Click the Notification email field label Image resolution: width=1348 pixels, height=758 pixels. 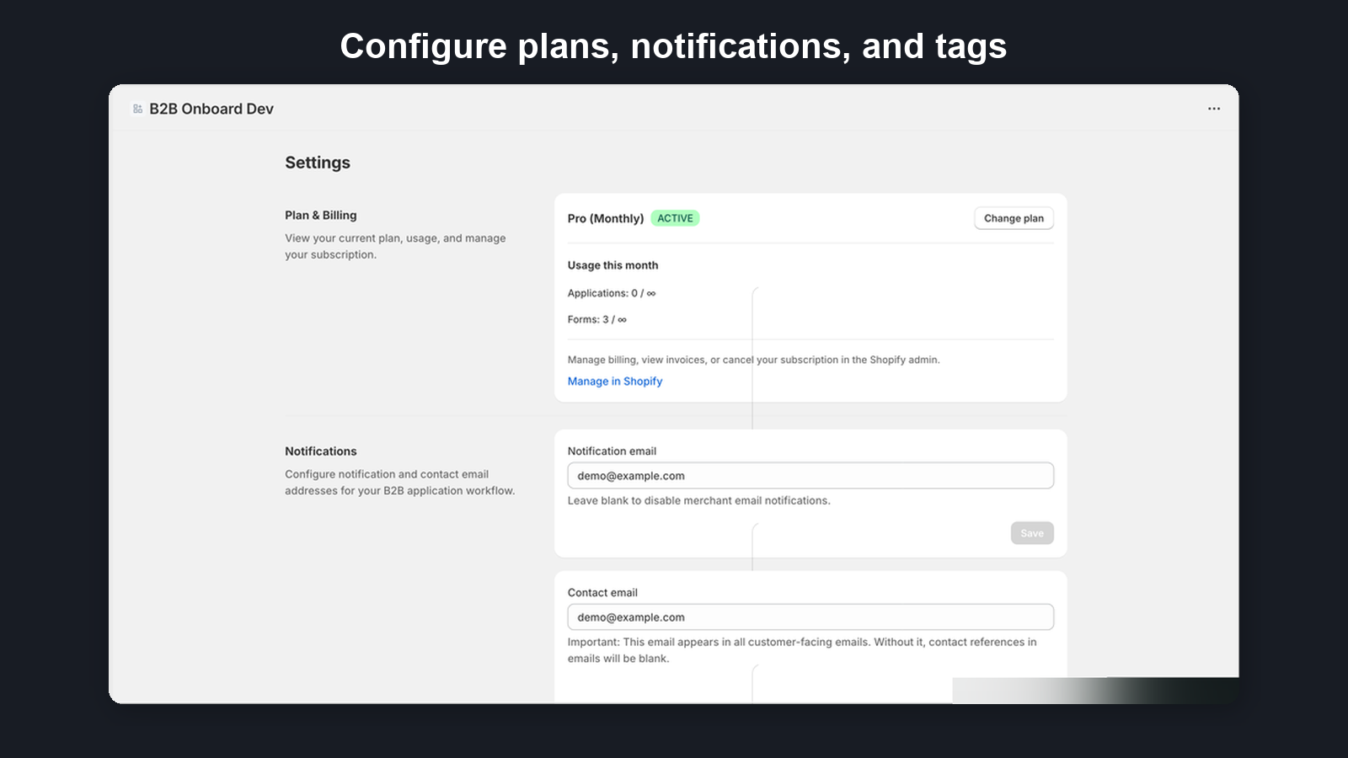coord(611,451)
